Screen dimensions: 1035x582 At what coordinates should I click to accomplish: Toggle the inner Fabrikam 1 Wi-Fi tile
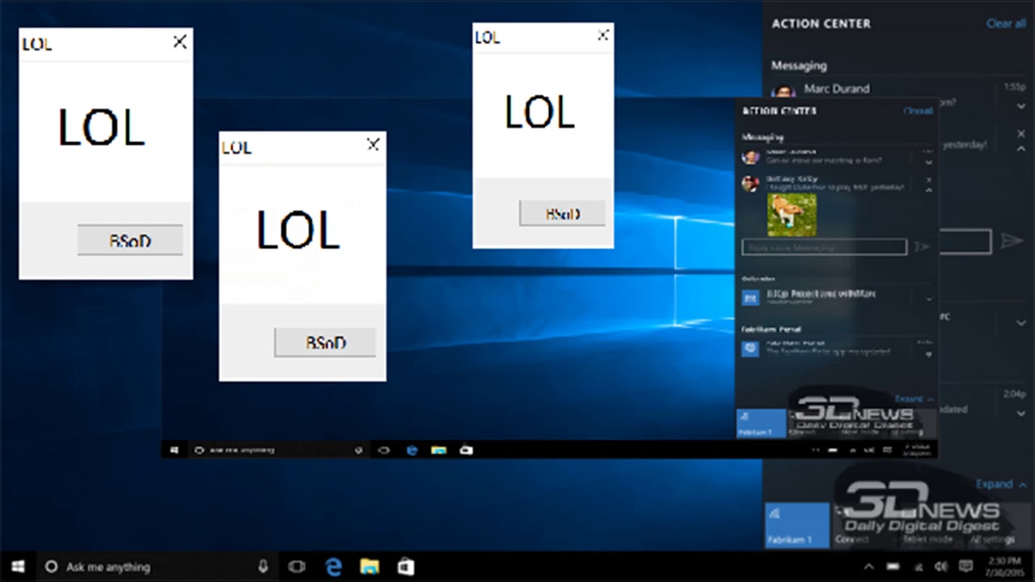point(760,424)
